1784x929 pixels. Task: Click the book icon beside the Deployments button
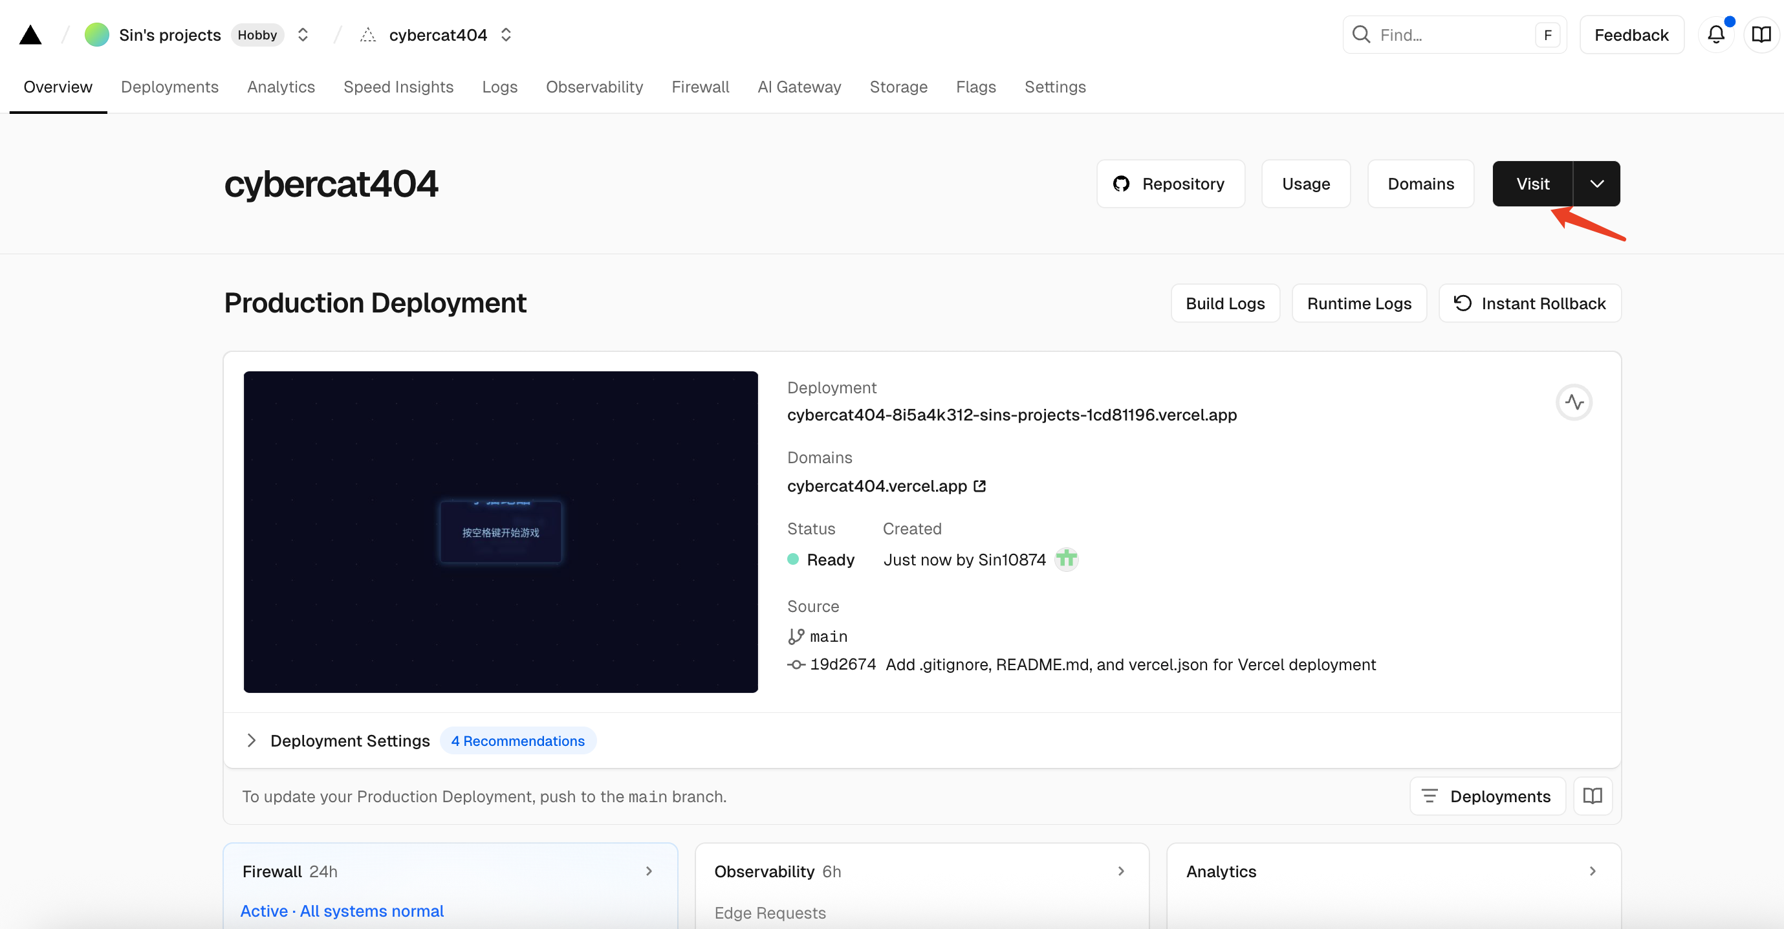click(x=1592, y=796)
